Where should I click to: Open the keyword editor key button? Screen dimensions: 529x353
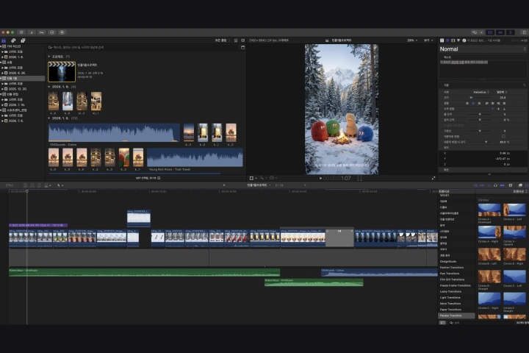point(41,32)
